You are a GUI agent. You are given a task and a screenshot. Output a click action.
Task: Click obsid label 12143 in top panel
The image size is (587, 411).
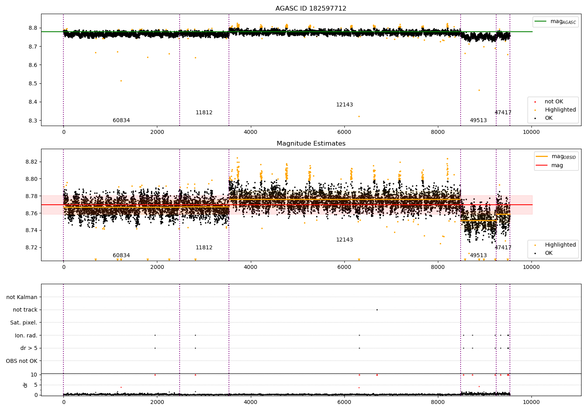tap(344, 105)
